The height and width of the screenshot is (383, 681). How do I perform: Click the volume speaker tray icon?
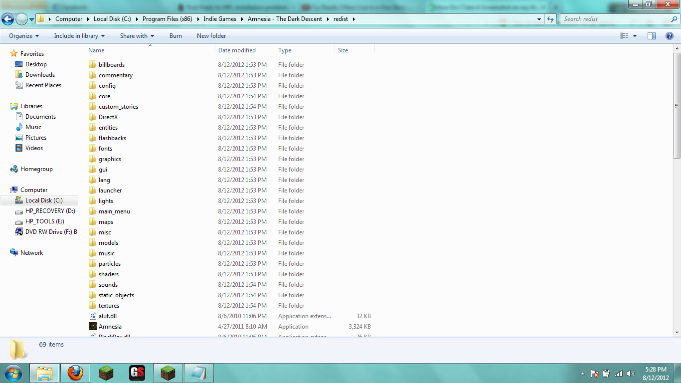coord(631,374)
